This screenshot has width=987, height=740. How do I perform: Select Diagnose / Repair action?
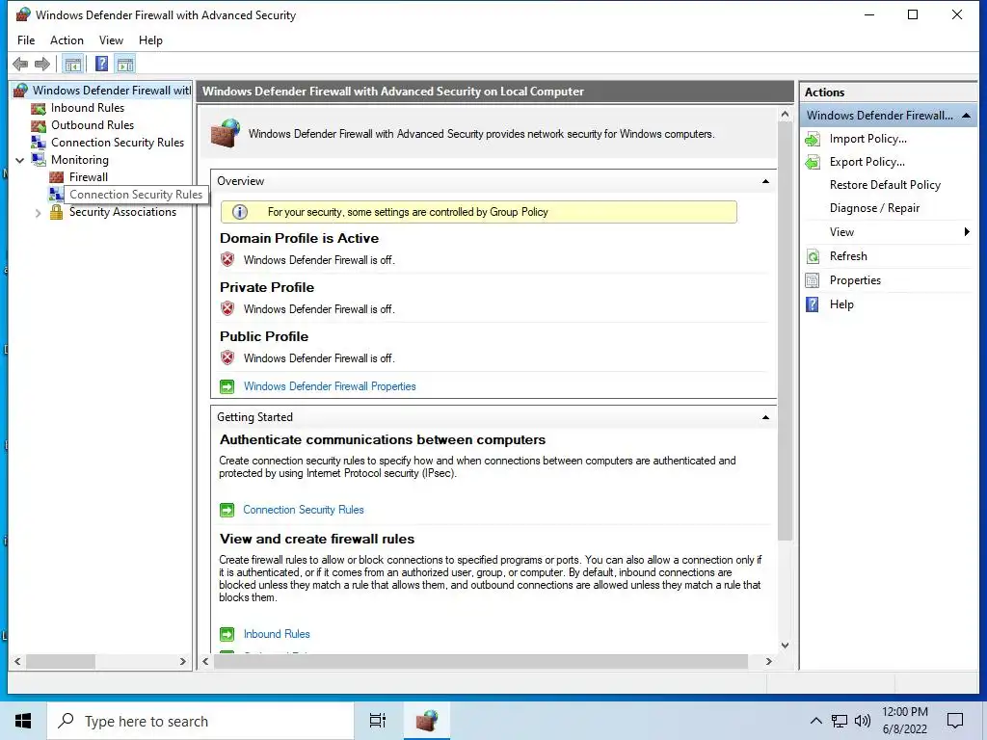(874, 208)
